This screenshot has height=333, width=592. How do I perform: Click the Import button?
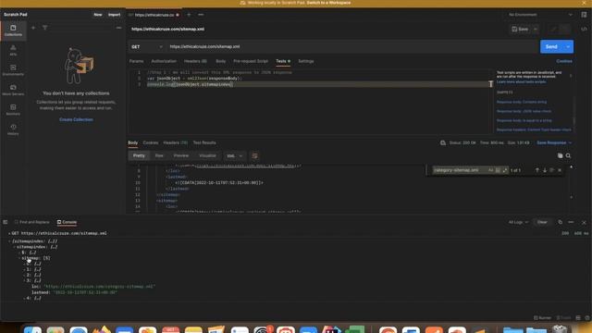coord(114,15)
